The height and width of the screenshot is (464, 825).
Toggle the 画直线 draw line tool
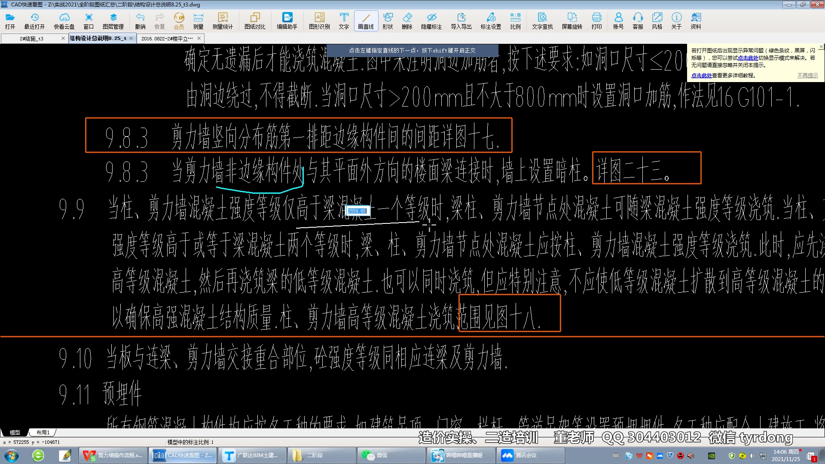click(366, 21)
